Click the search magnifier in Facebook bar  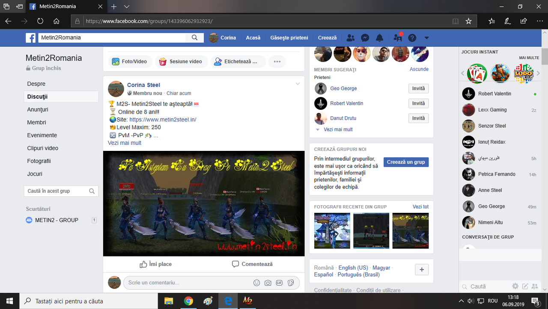click(195, 38)
